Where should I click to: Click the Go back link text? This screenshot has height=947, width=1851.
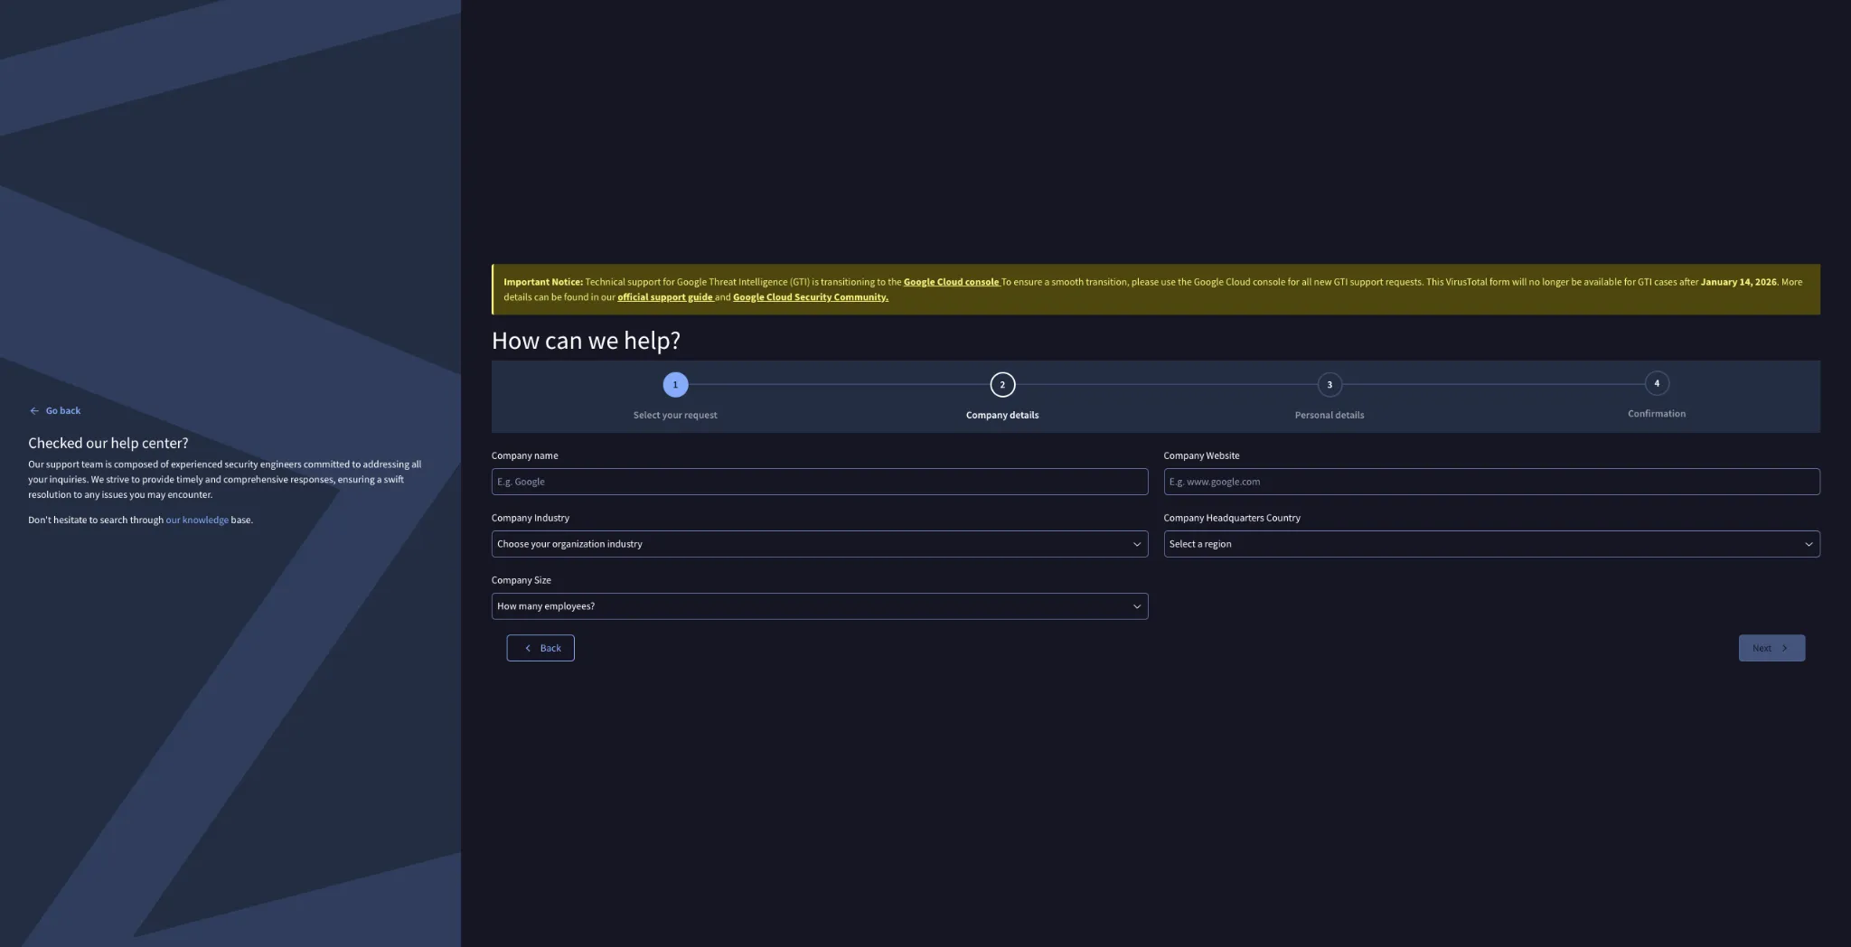click(x=63, y=411)
